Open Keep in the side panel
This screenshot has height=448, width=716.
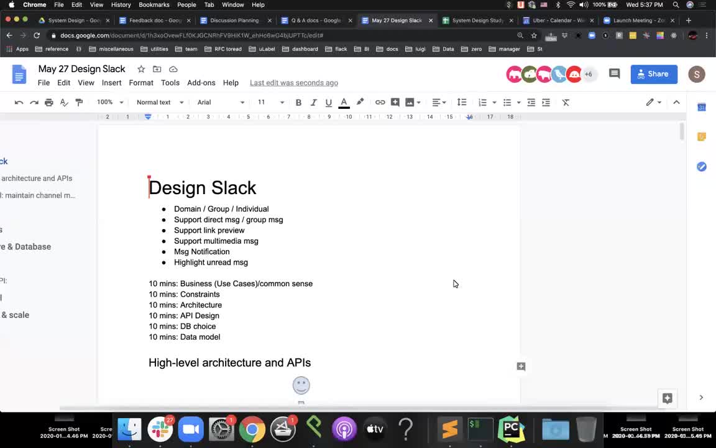click(x=701, y=137)
